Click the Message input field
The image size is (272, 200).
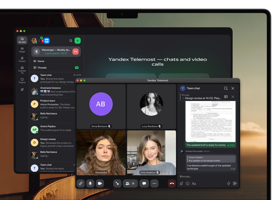(208, 176)
